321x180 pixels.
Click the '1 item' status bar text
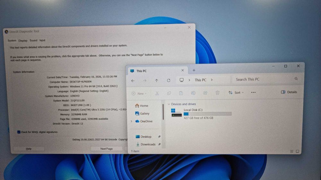tap(135, 151)
